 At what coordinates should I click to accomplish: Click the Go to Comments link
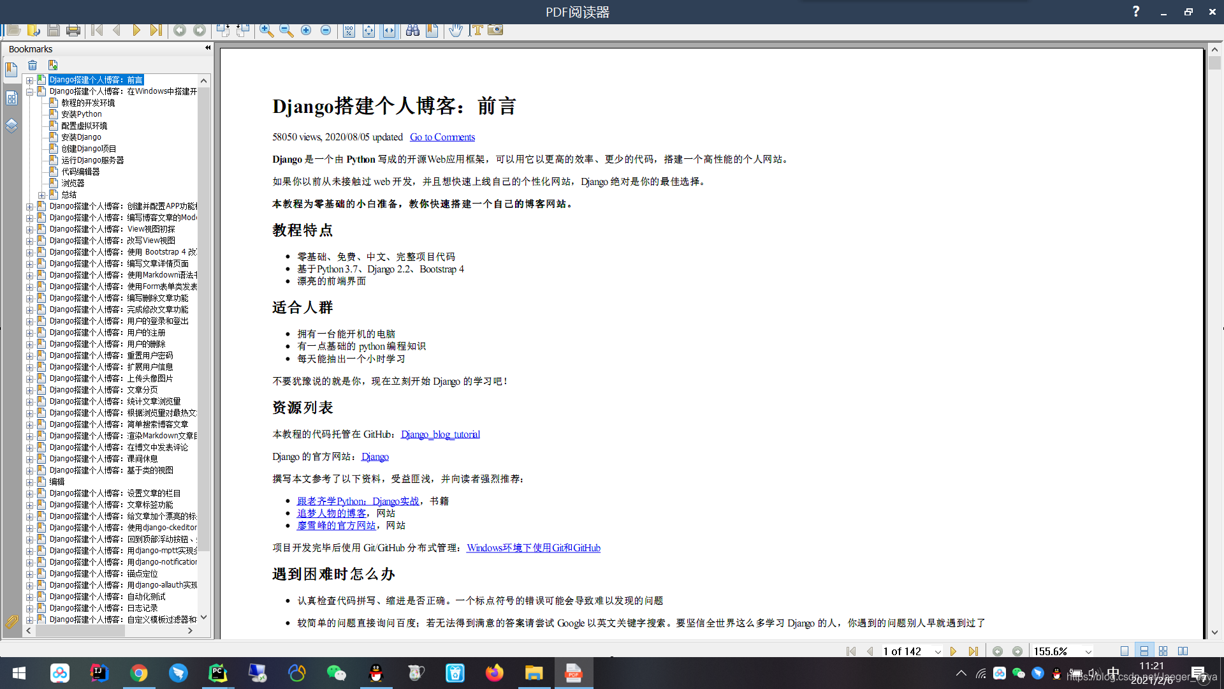pos(442,137)
